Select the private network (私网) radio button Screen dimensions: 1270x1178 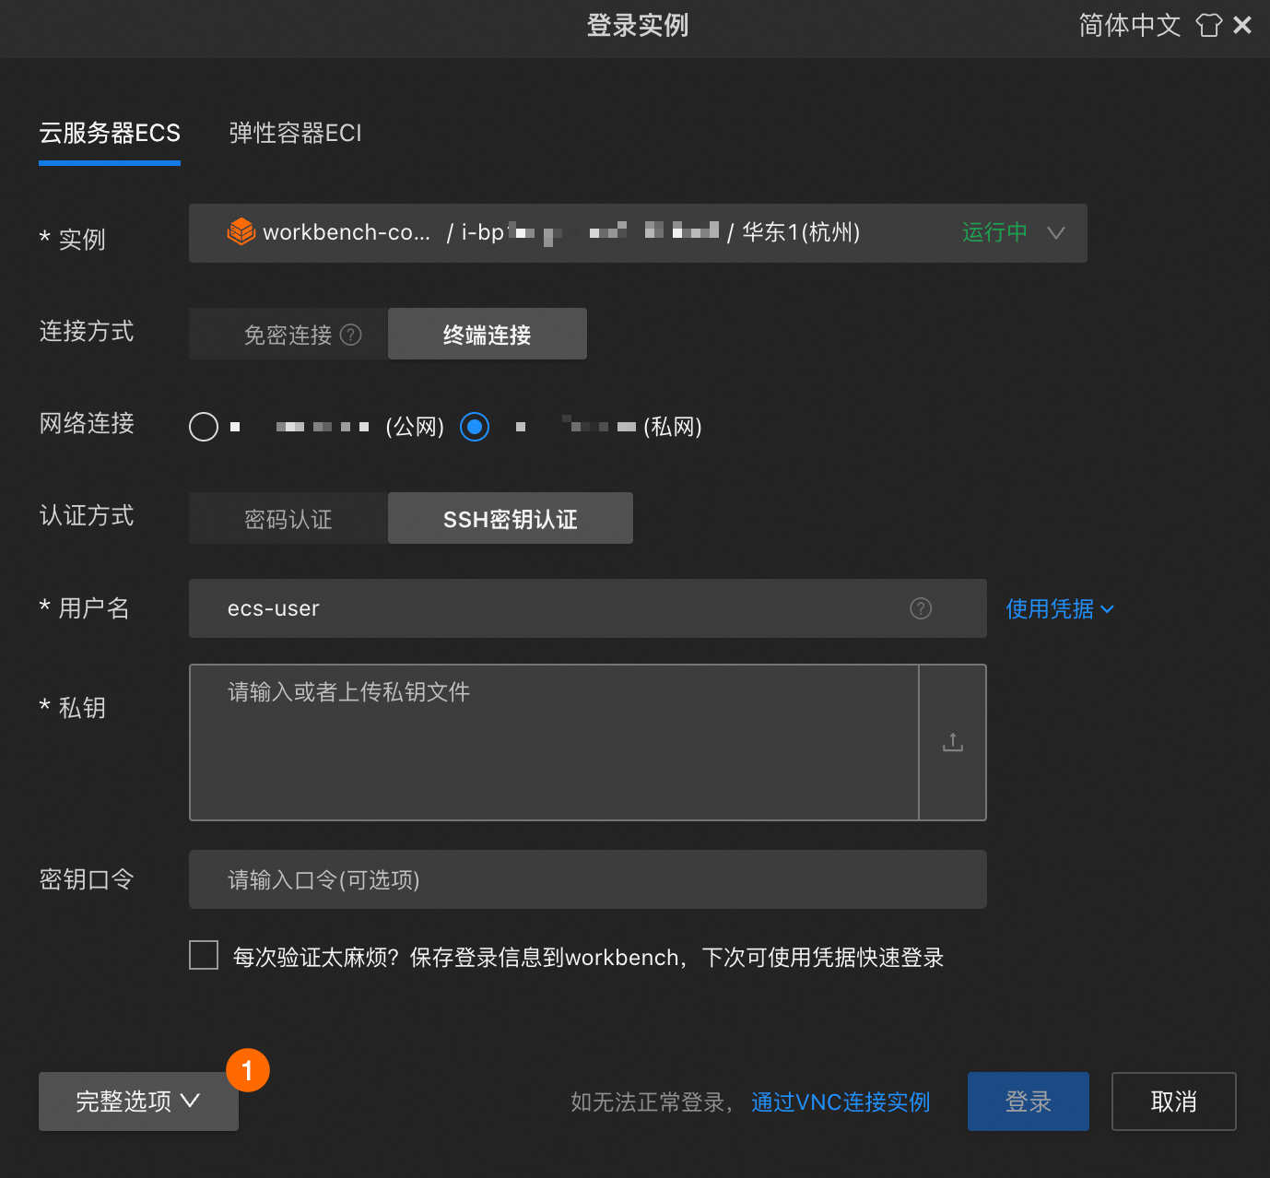pos(475,427)
